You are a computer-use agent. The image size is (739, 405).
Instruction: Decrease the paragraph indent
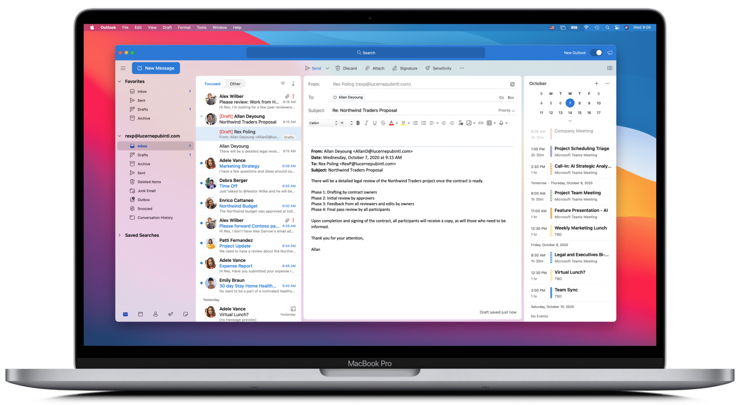click(444, 123)
